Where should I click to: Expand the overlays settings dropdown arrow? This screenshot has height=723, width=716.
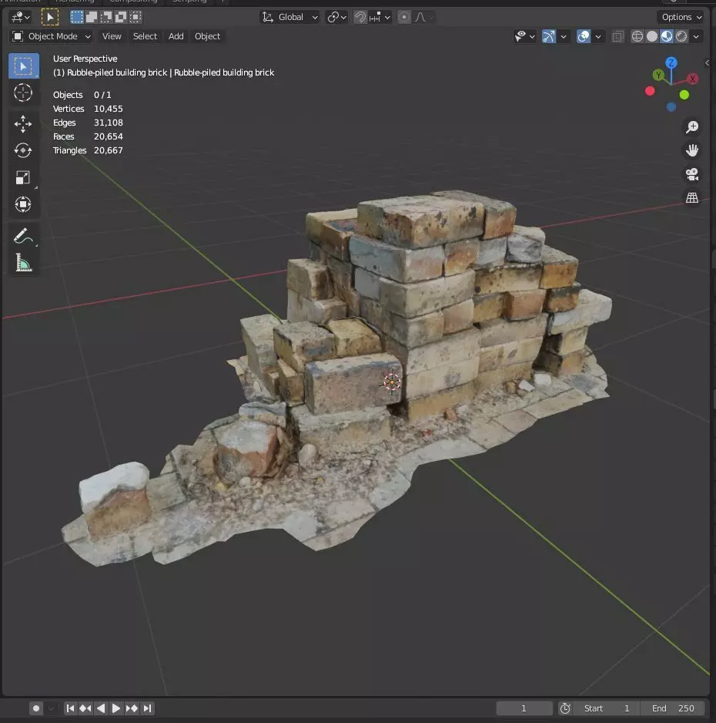click(x=598, y=36)
